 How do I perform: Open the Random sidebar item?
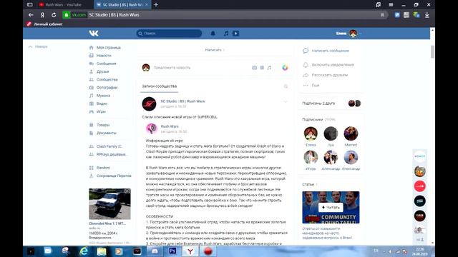click(x=103, y=168)
